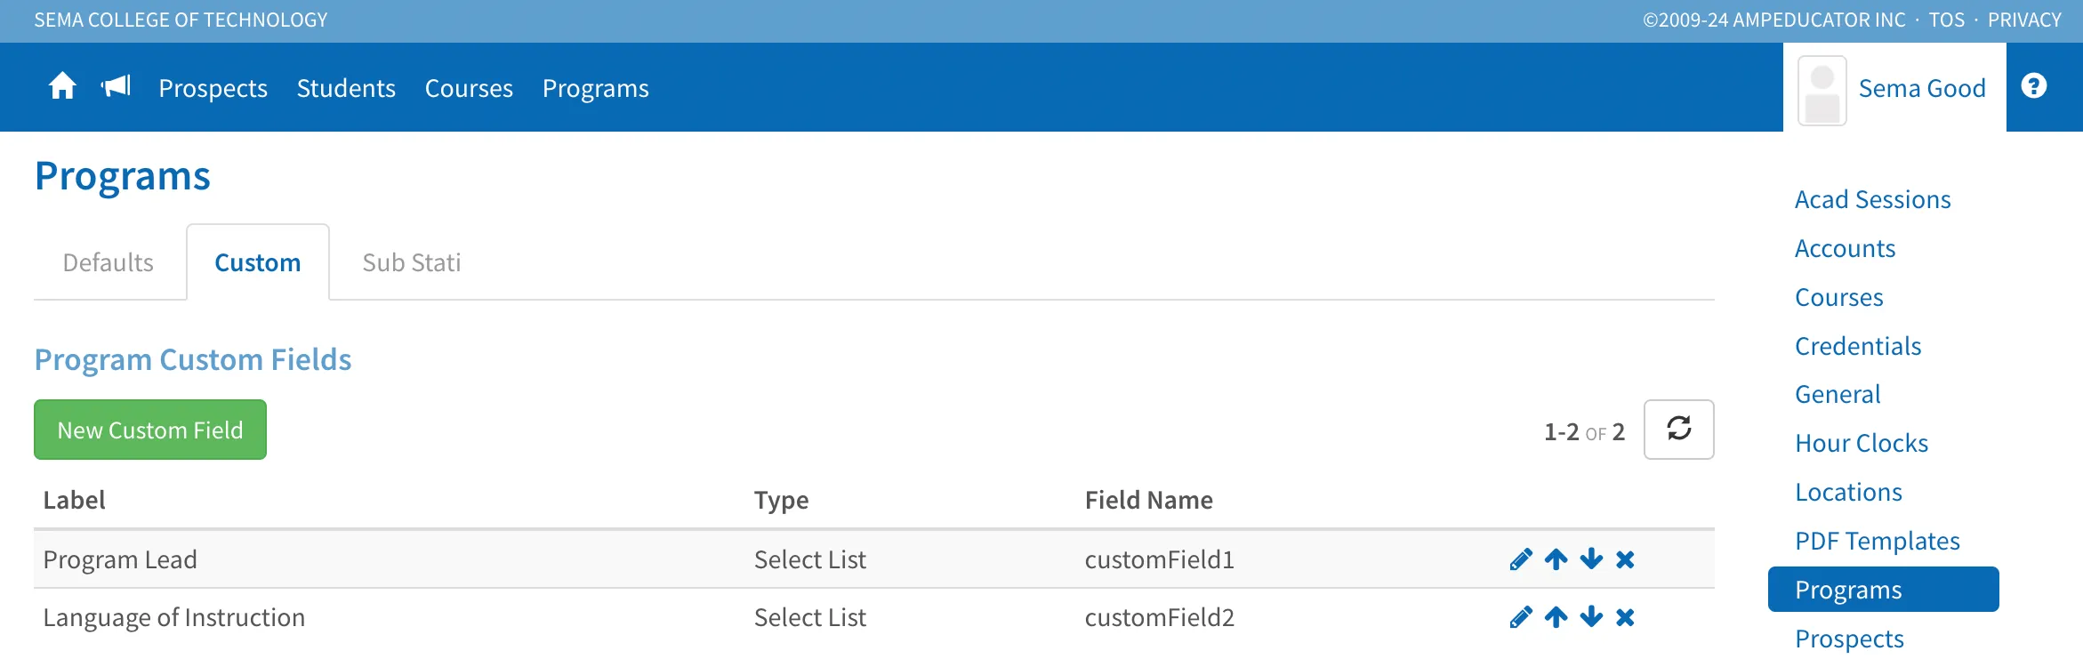Click the customField2 field name cell
Viewport: 2083px width, 667px height.
point(1160,617)
